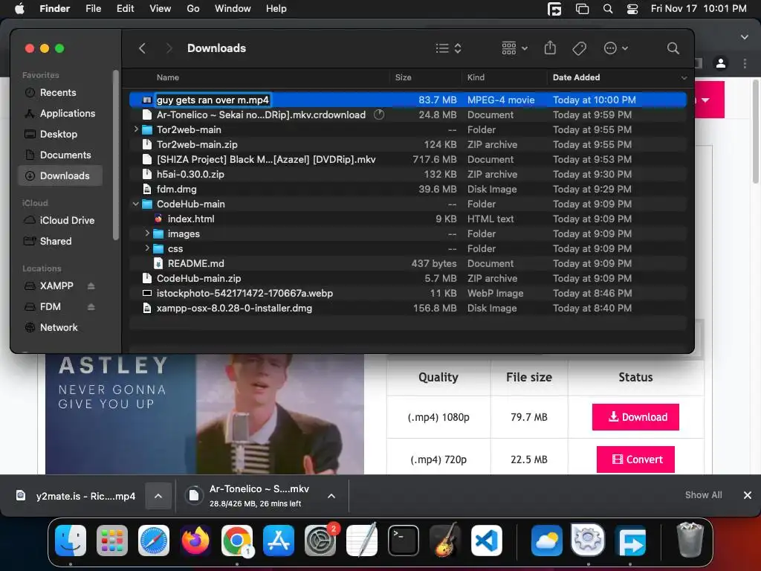Screen dimensions: 761x571
Task: Open the Apple menu
Action: (19, 9)
